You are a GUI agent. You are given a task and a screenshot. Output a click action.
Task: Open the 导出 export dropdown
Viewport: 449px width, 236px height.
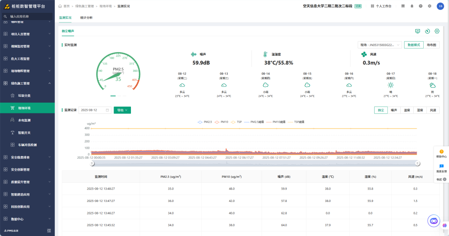pos(122,110)
